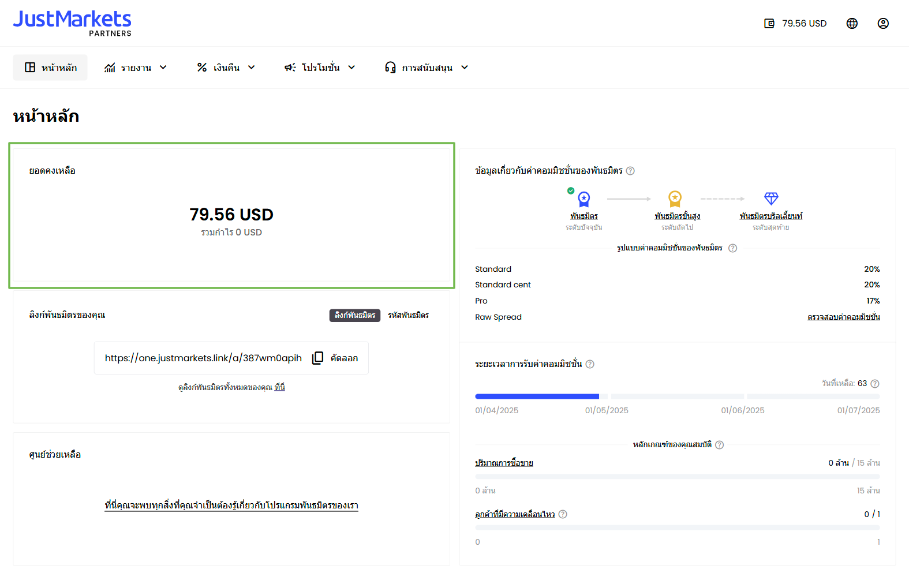Expand the โปรโมชั่น dropdown chevron
This screenshot has height=584, width=909.
point(351,68)
